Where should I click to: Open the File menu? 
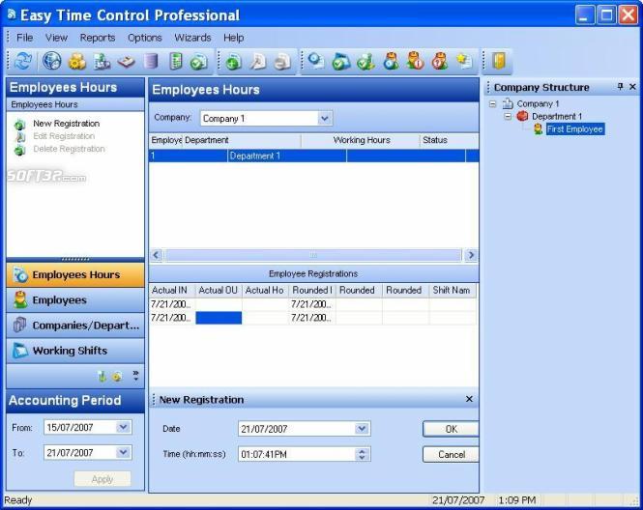[x=24, y=38]
